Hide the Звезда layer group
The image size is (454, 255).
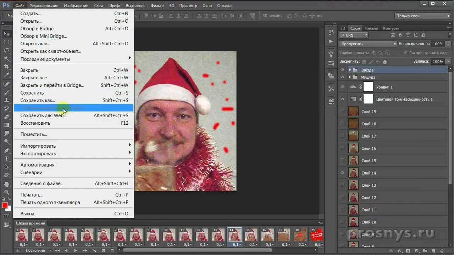[x=342, y=70]
